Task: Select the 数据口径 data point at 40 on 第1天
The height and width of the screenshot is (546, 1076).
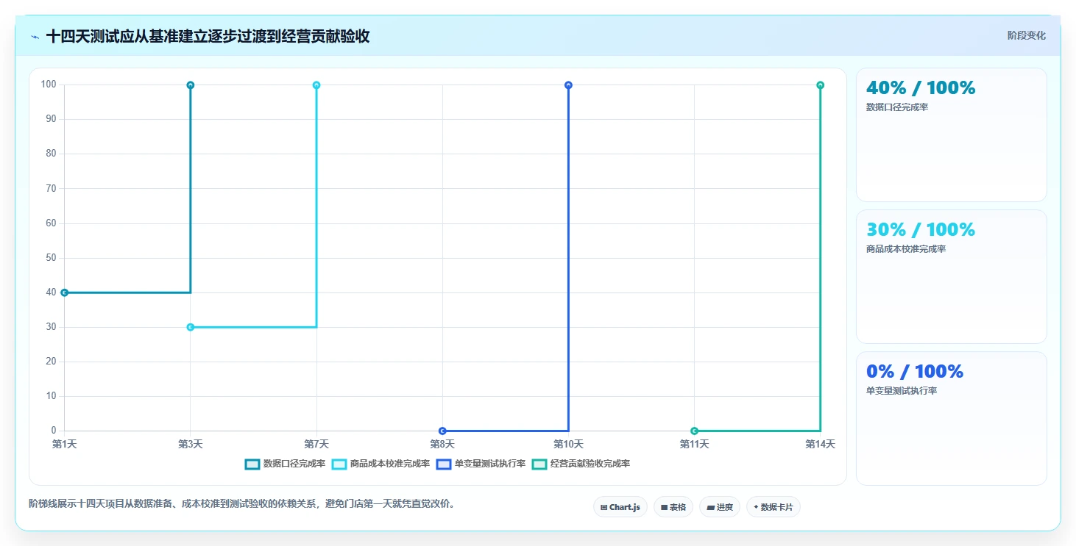Action: [x=65, y=292]
